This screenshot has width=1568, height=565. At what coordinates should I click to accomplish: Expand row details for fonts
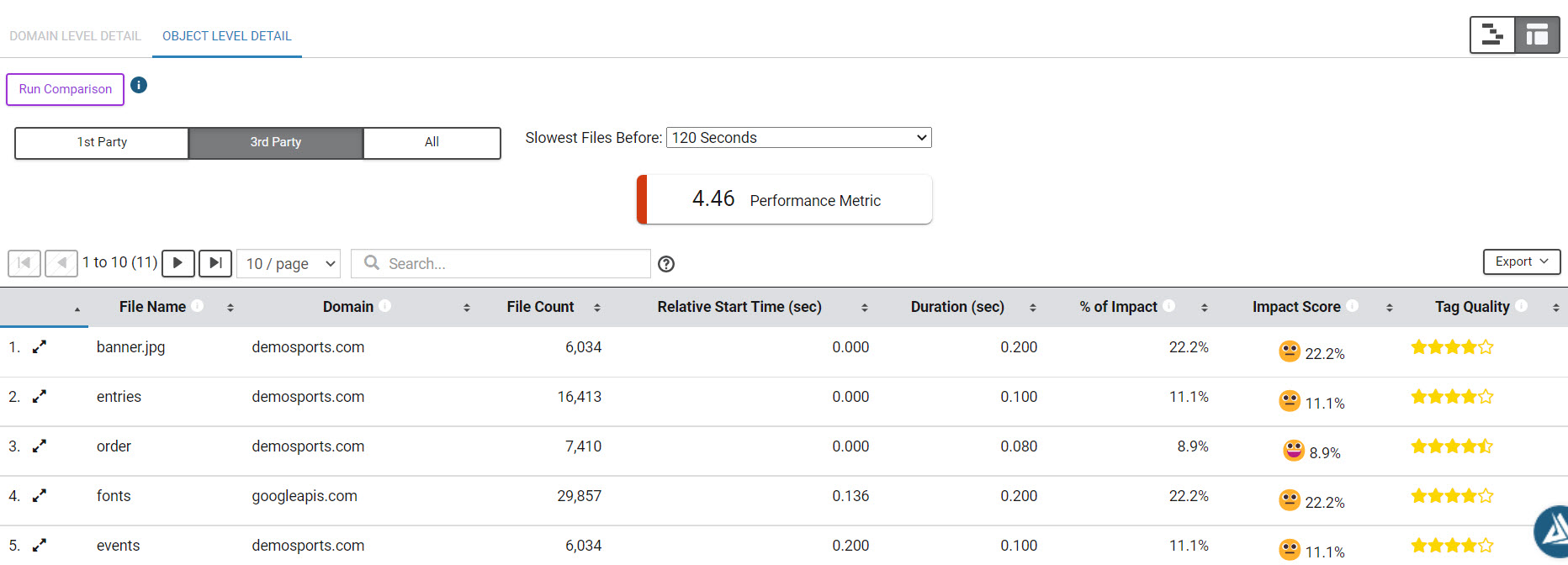point(40,496)
